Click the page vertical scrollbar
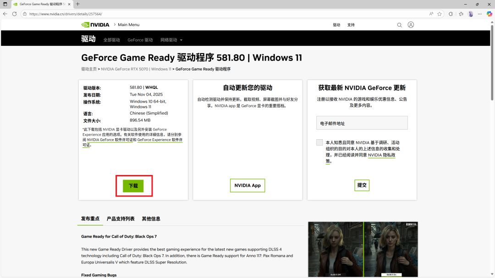 492,63
